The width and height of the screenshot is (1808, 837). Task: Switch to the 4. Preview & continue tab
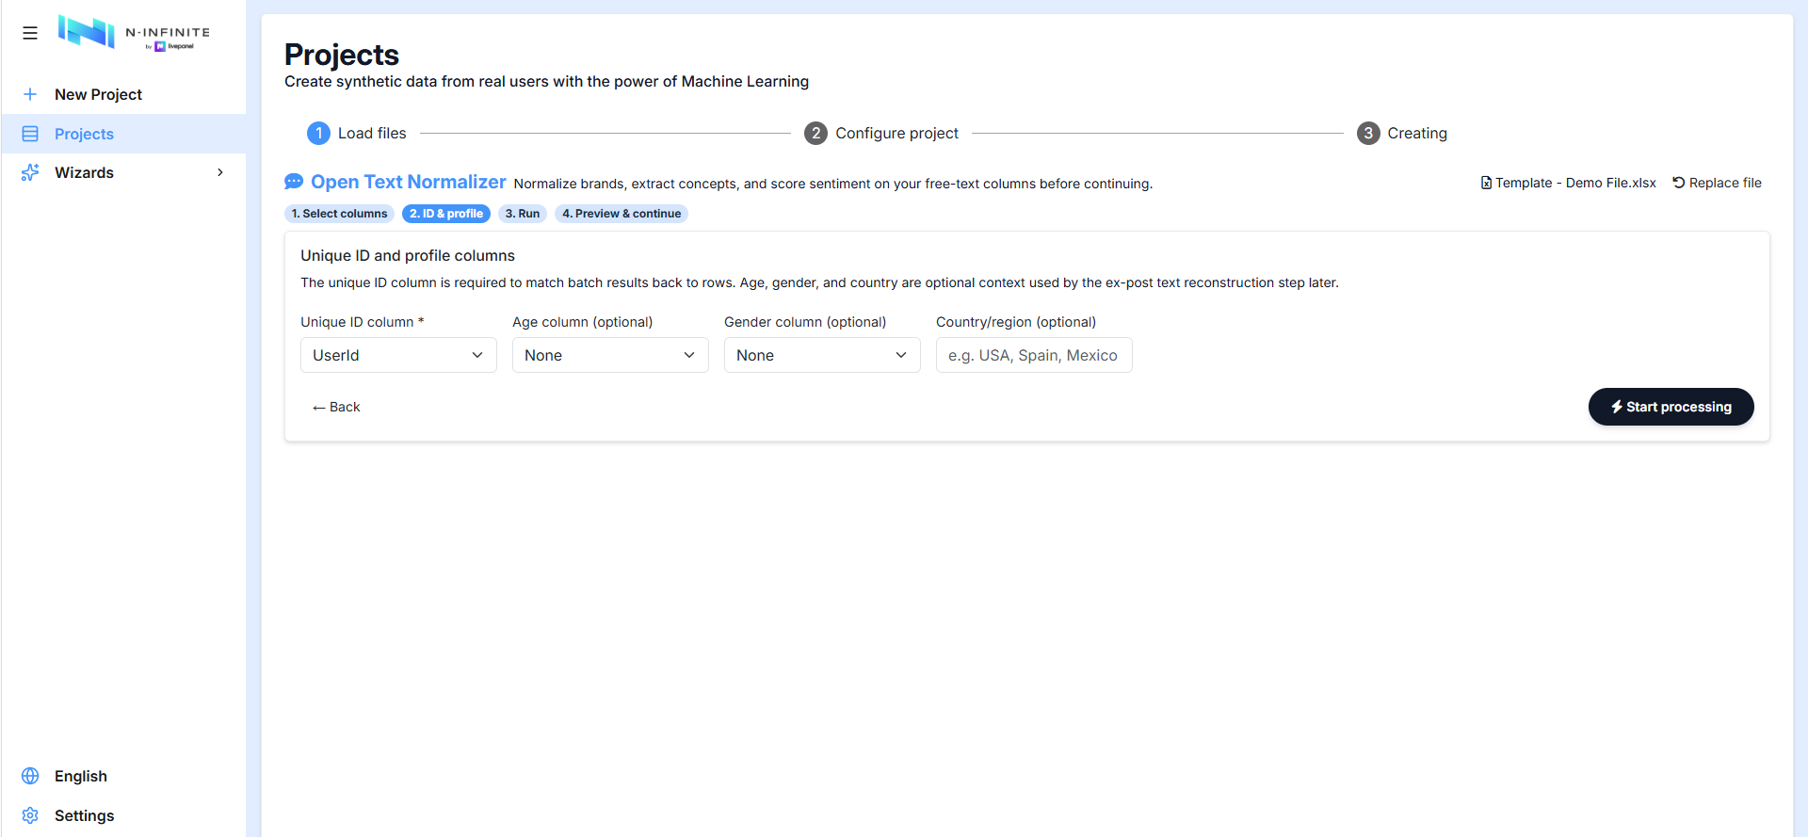point(621,214)
